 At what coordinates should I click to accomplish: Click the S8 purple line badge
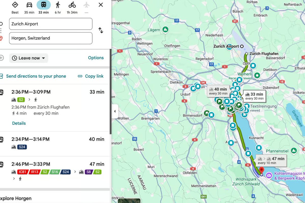89,172
